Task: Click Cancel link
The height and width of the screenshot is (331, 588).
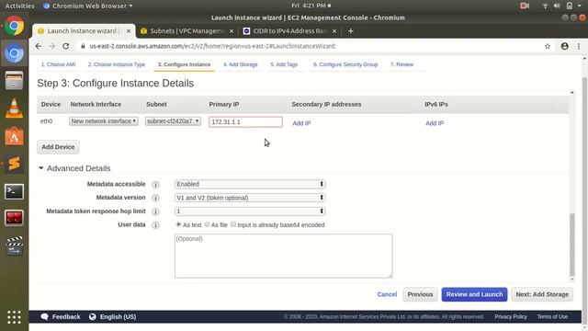Action: [387, 294]
